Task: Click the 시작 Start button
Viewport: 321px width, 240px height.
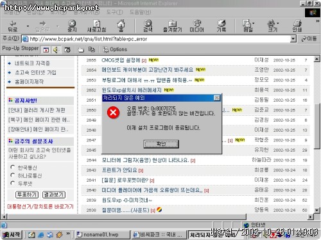Action: point(12,235)
